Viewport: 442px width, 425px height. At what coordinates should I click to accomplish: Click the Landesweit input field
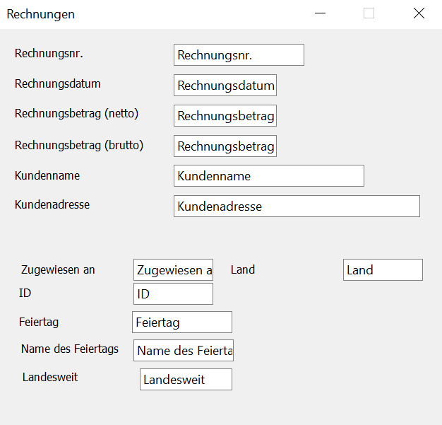pos(186,379)
